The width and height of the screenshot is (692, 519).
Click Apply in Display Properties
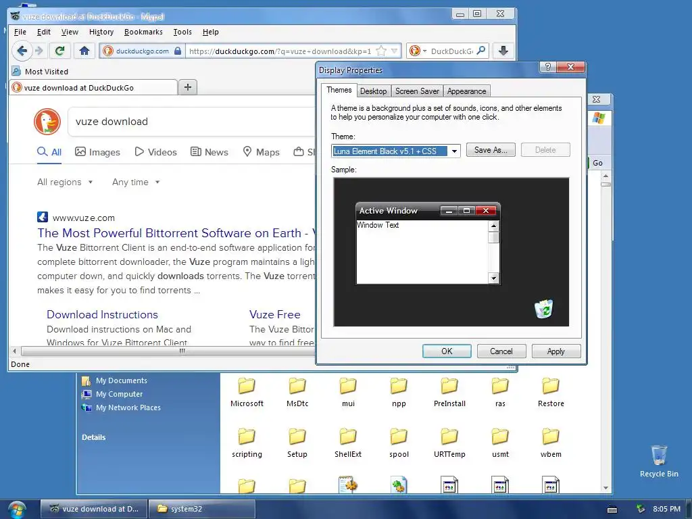coord(556,351)
